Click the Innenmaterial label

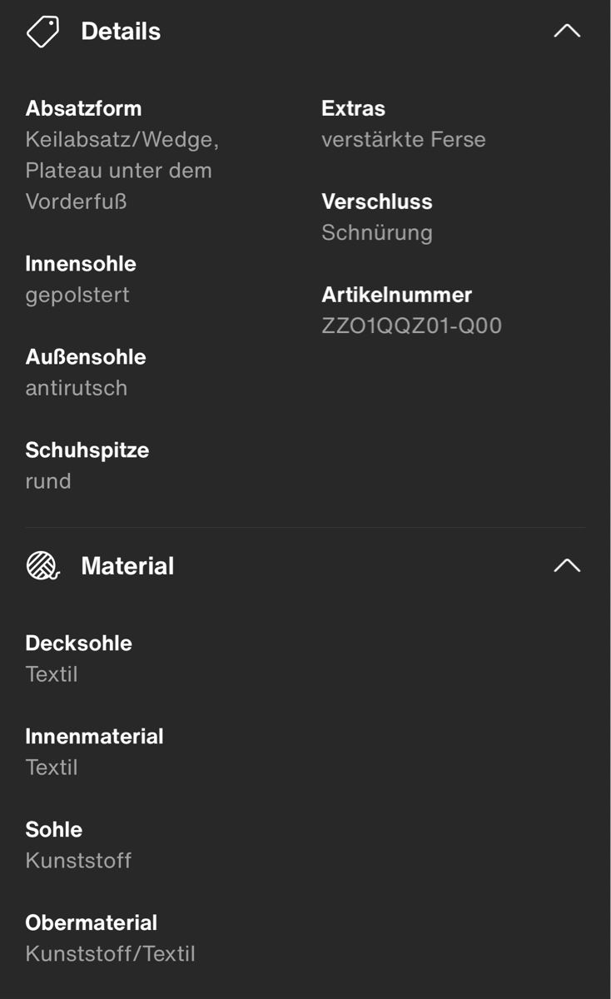94,737
